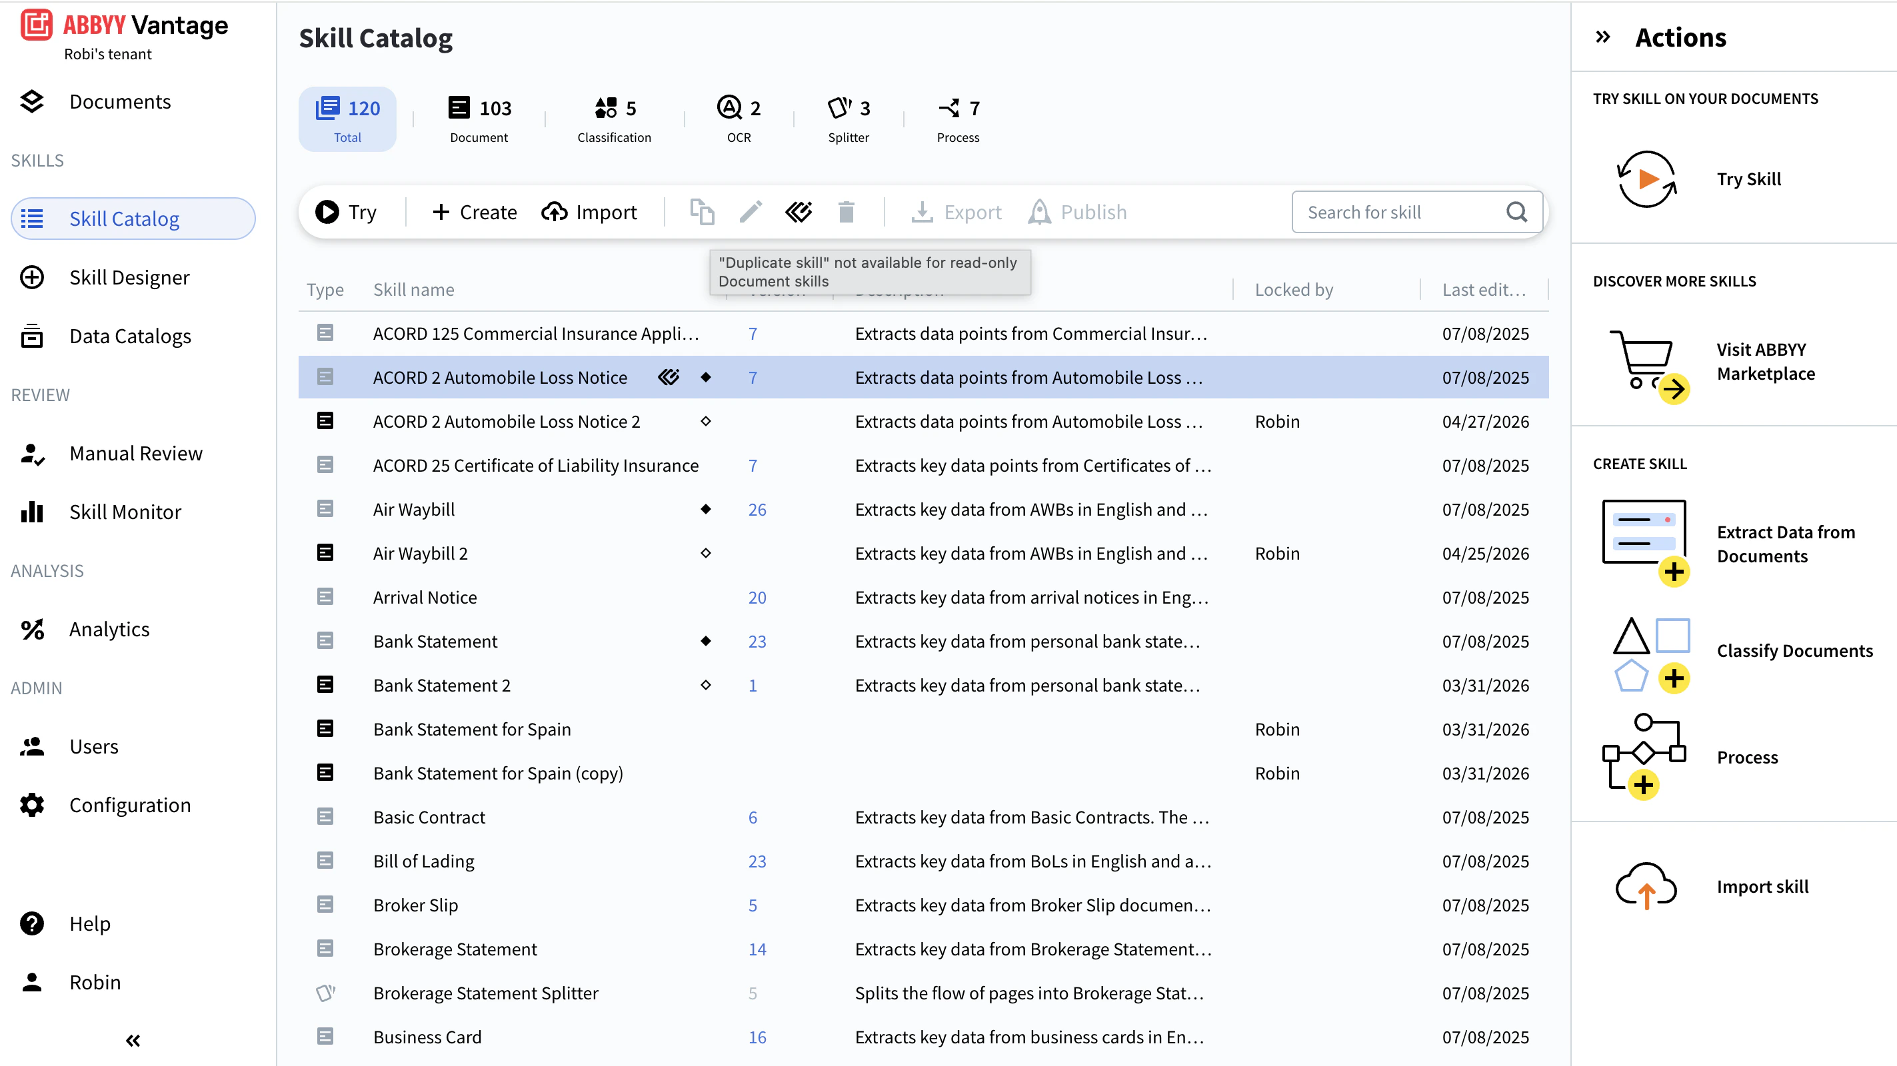Click the filled diamond on Air Waybill row

[705, 509]
